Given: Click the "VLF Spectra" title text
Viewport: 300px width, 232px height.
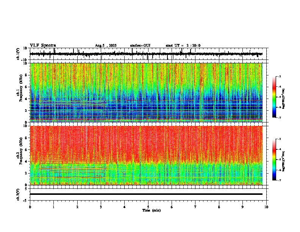Looking at the screenshot, I should coord(43,45).
